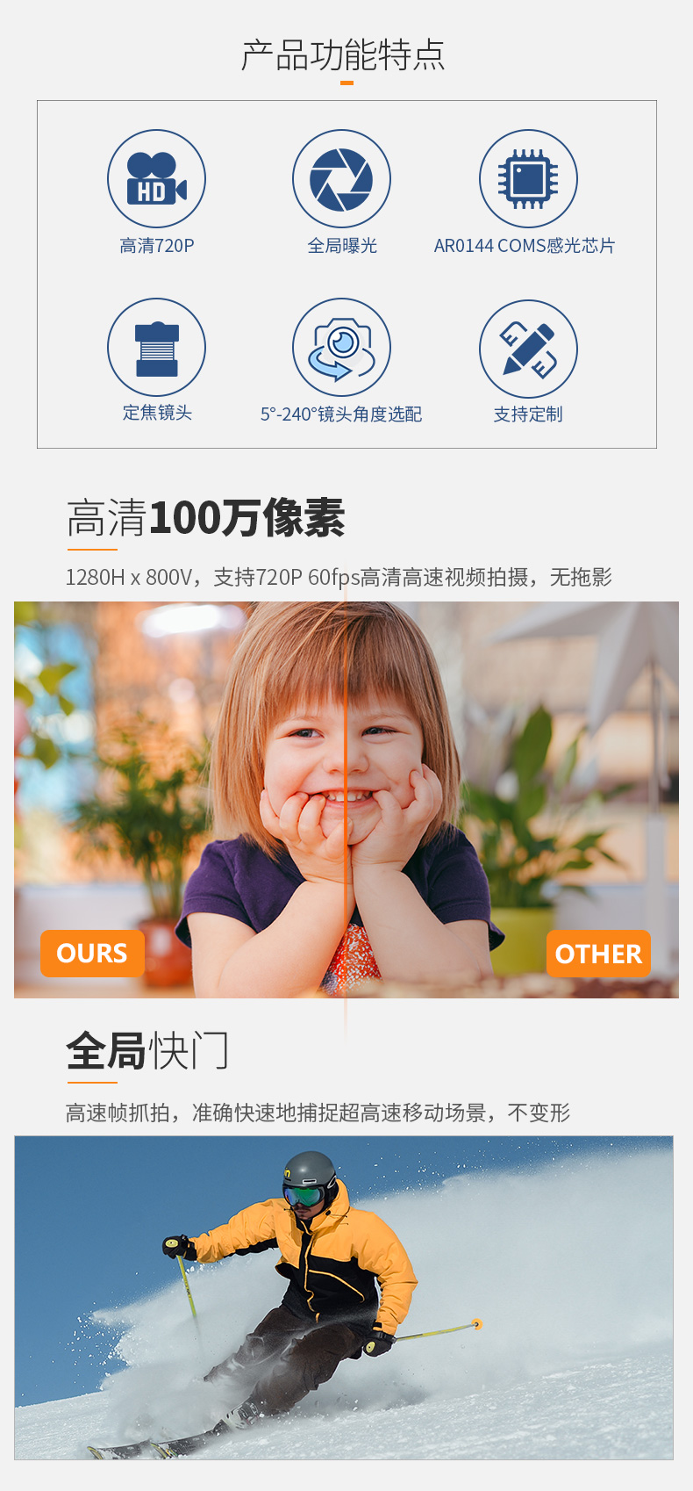The image size is (693, 1491).
Task: Select the AR0144 COMS感光芯片 text
Action: tap(525, 246)
